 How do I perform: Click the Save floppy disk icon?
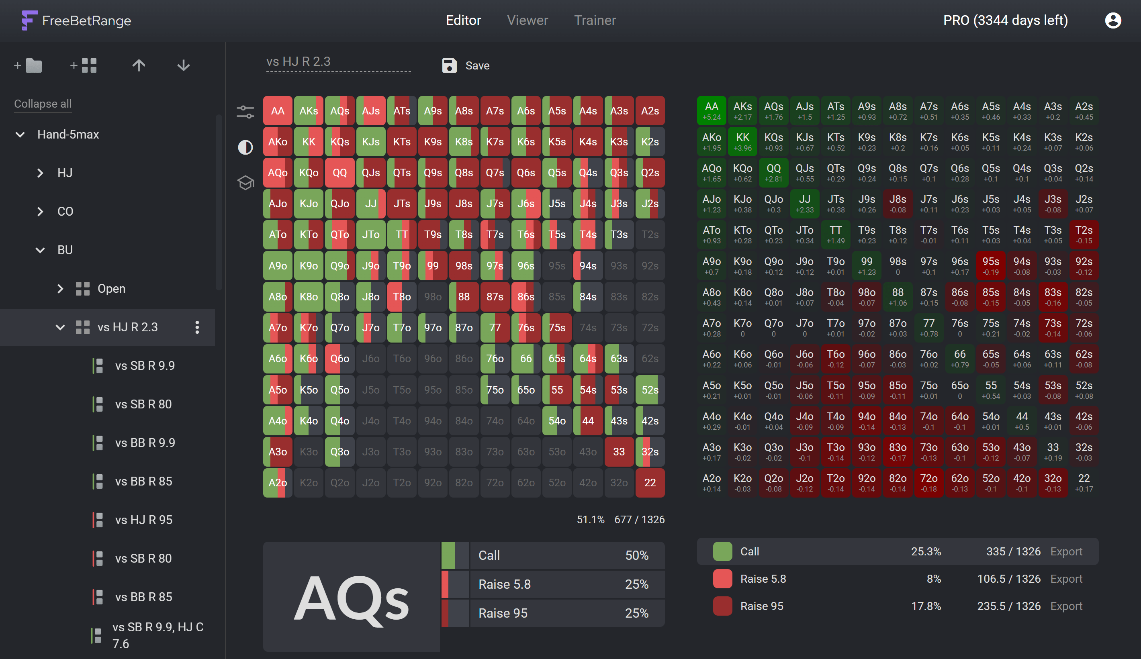(x=449, y=65)
